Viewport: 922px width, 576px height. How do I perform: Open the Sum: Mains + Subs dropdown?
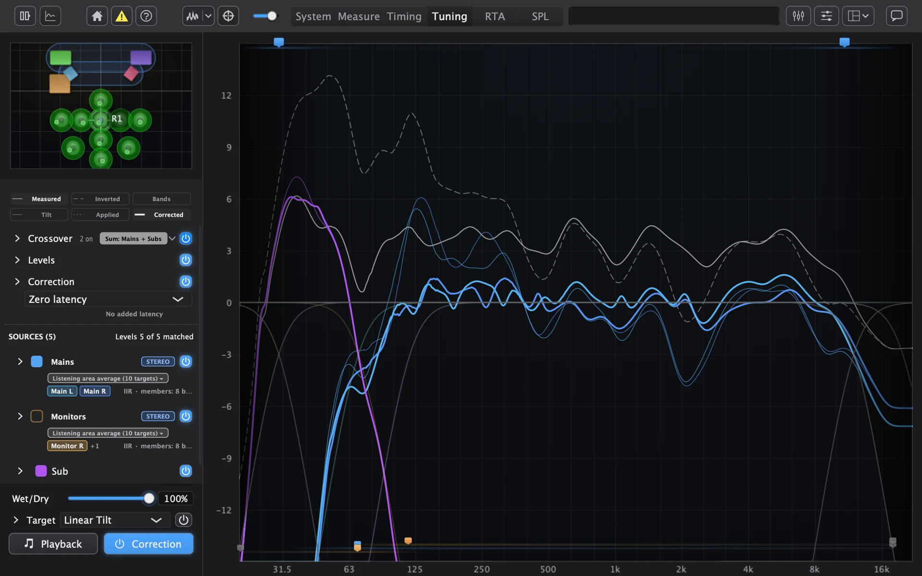(138, 239)
